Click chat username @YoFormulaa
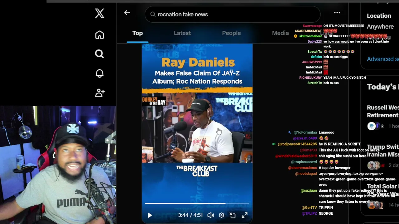 coord(305,132)
